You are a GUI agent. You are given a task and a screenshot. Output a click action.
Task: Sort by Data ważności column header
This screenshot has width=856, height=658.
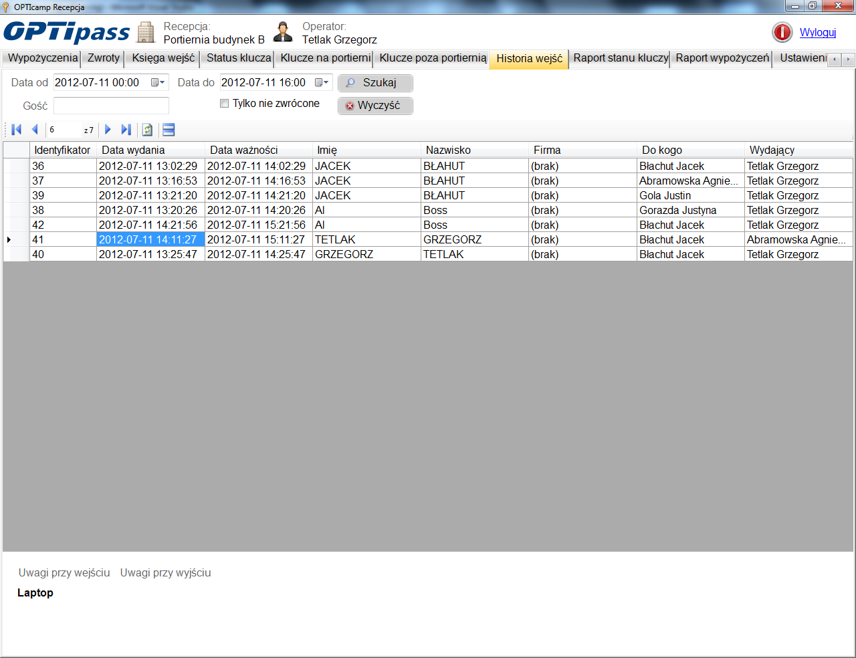click(x=259, y=150)
